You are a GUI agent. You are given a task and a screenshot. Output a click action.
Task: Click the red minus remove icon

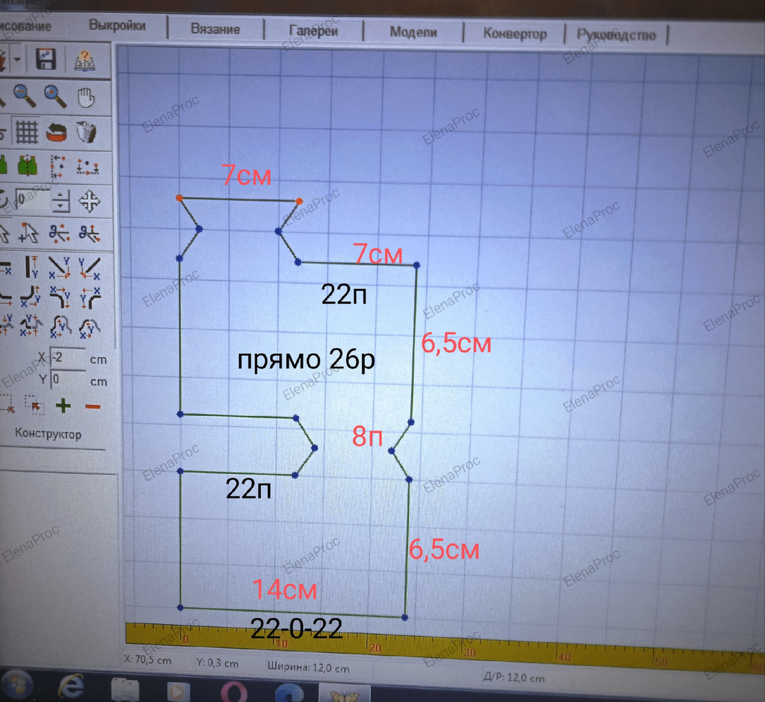coord(93,406)
